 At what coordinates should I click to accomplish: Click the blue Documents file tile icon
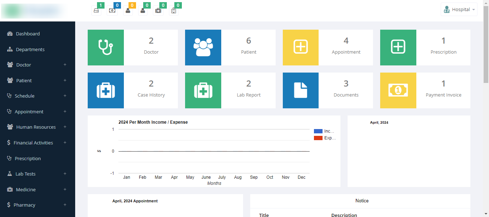(300, 90)
